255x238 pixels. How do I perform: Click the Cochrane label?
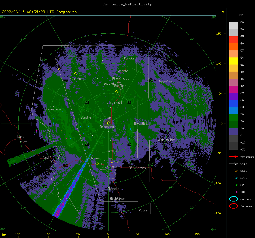tap(93, 158)
